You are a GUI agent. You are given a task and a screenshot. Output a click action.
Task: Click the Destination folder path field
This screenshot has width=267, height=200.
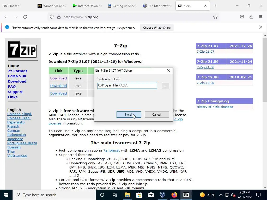point(127,86)
